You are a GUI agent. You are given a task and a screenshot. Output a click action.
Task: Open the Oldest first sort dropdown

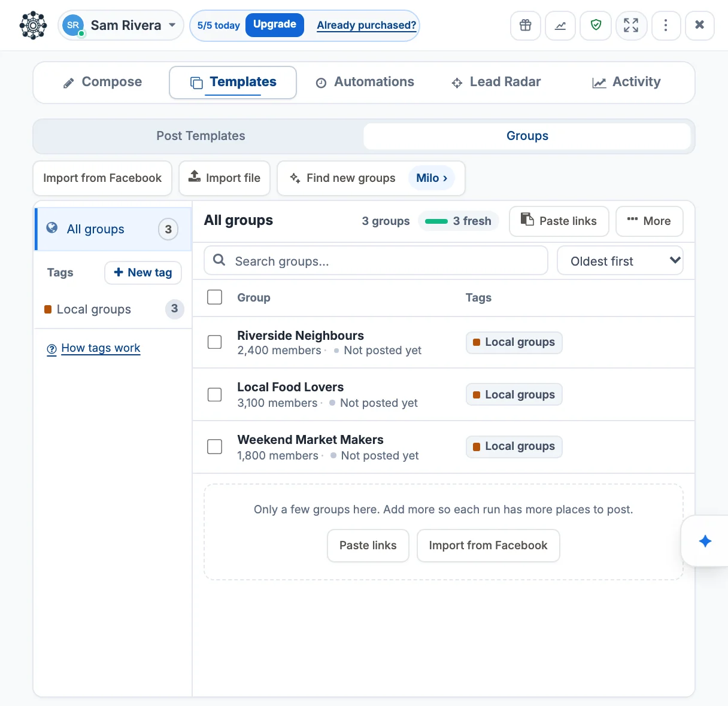tap(620, 261)
